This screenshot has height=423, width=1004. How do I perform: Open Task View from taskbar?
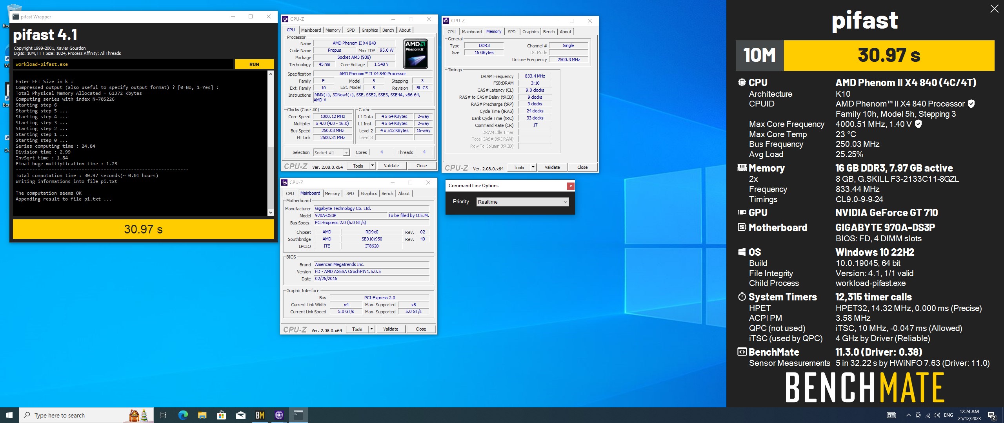click(x=163, y=415)
